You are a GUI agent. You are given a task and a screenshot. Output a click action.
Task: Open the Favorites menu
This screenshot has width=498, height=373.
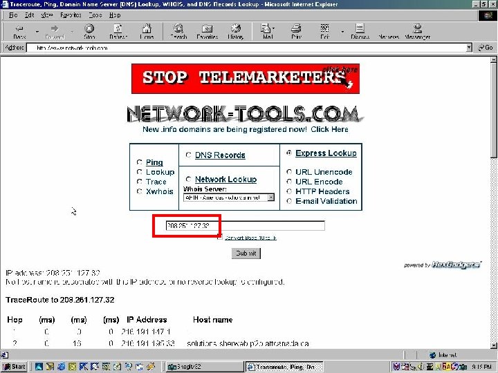pos(71,15)
